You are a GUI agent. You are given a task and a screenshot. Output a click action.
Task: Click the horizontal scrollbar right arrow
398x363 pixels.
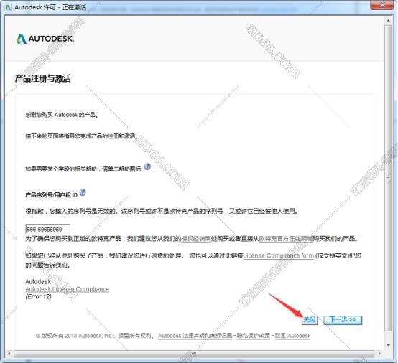pyautogui.click(x=380, y=354)
